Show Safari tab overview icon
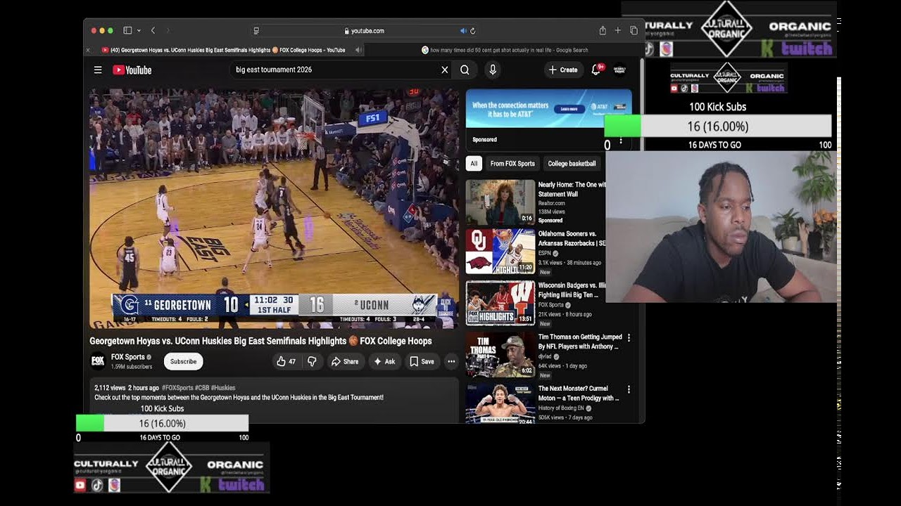 (634, 31)
